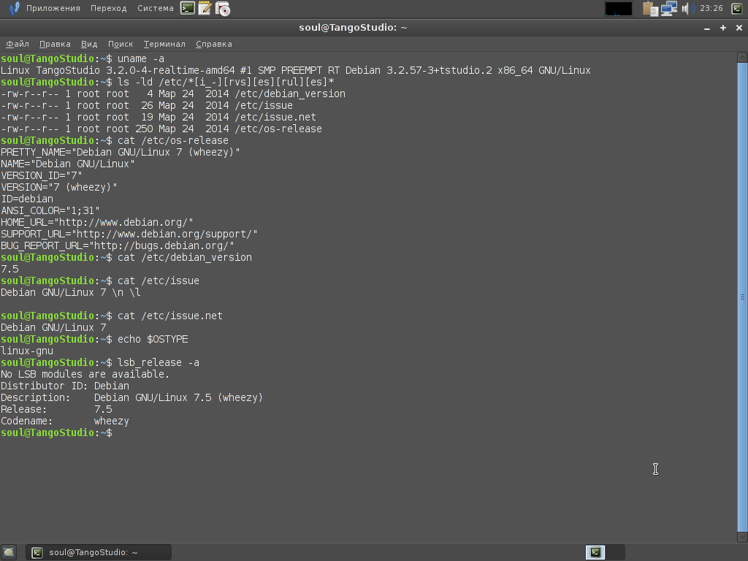This screenshot has height=561, width=748.
Task: Click the 7.5 debian_version output
Action: click(x=9, y=269)
